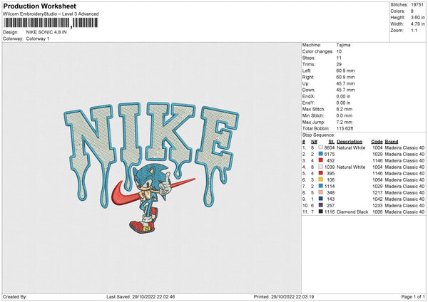Click the thread code '1006' in row 11
The height and width of the screenshot is (302, 428).
tap(377, 212)
